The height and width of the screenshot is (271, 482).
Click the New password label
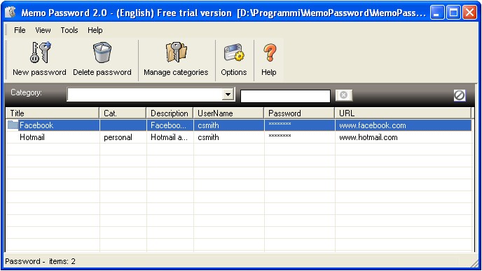coord(39,72)
